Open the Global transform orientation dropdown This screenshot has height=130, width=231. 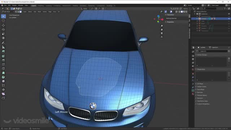click(x=85, y=9)
